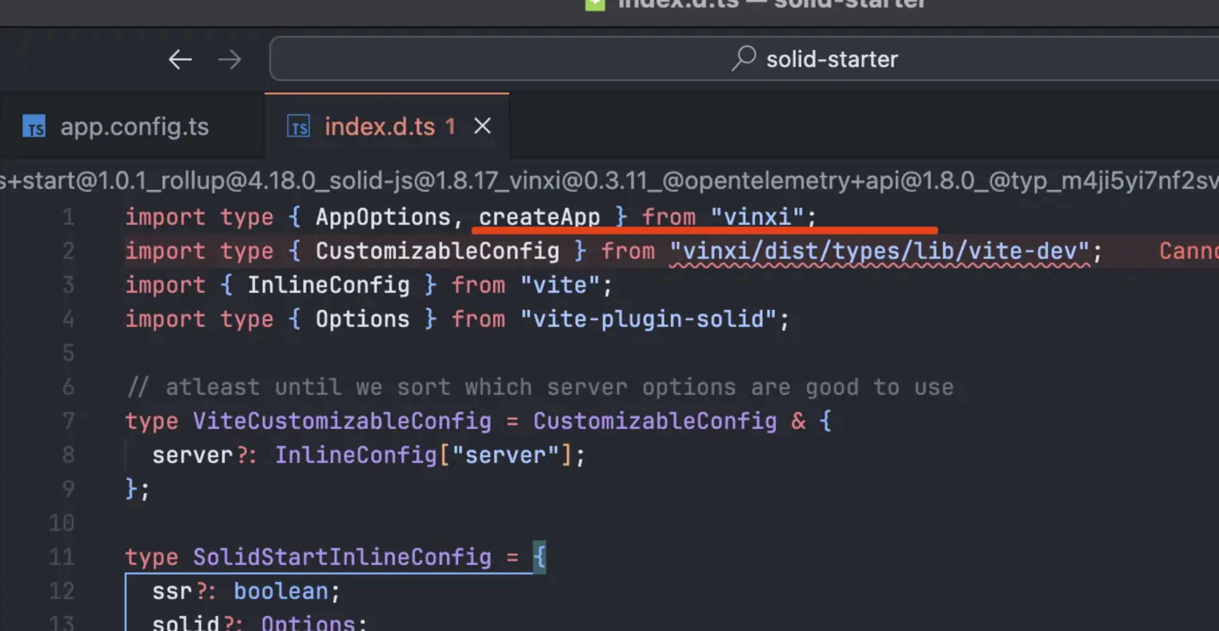Click highlighted opening brace on line 11
Image resolution: width=1219 pixels, height=631 pixels.
[x=539, y=557]
